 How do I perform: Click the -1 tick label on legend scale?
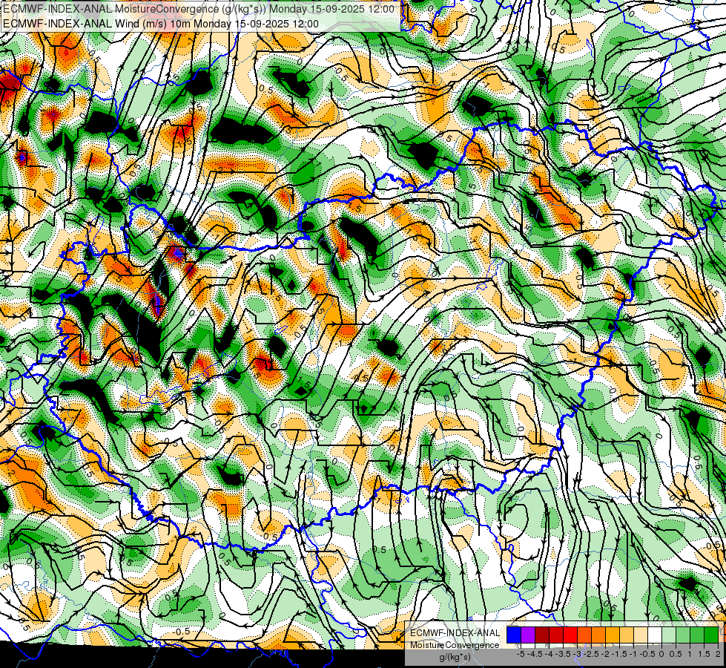634,654
